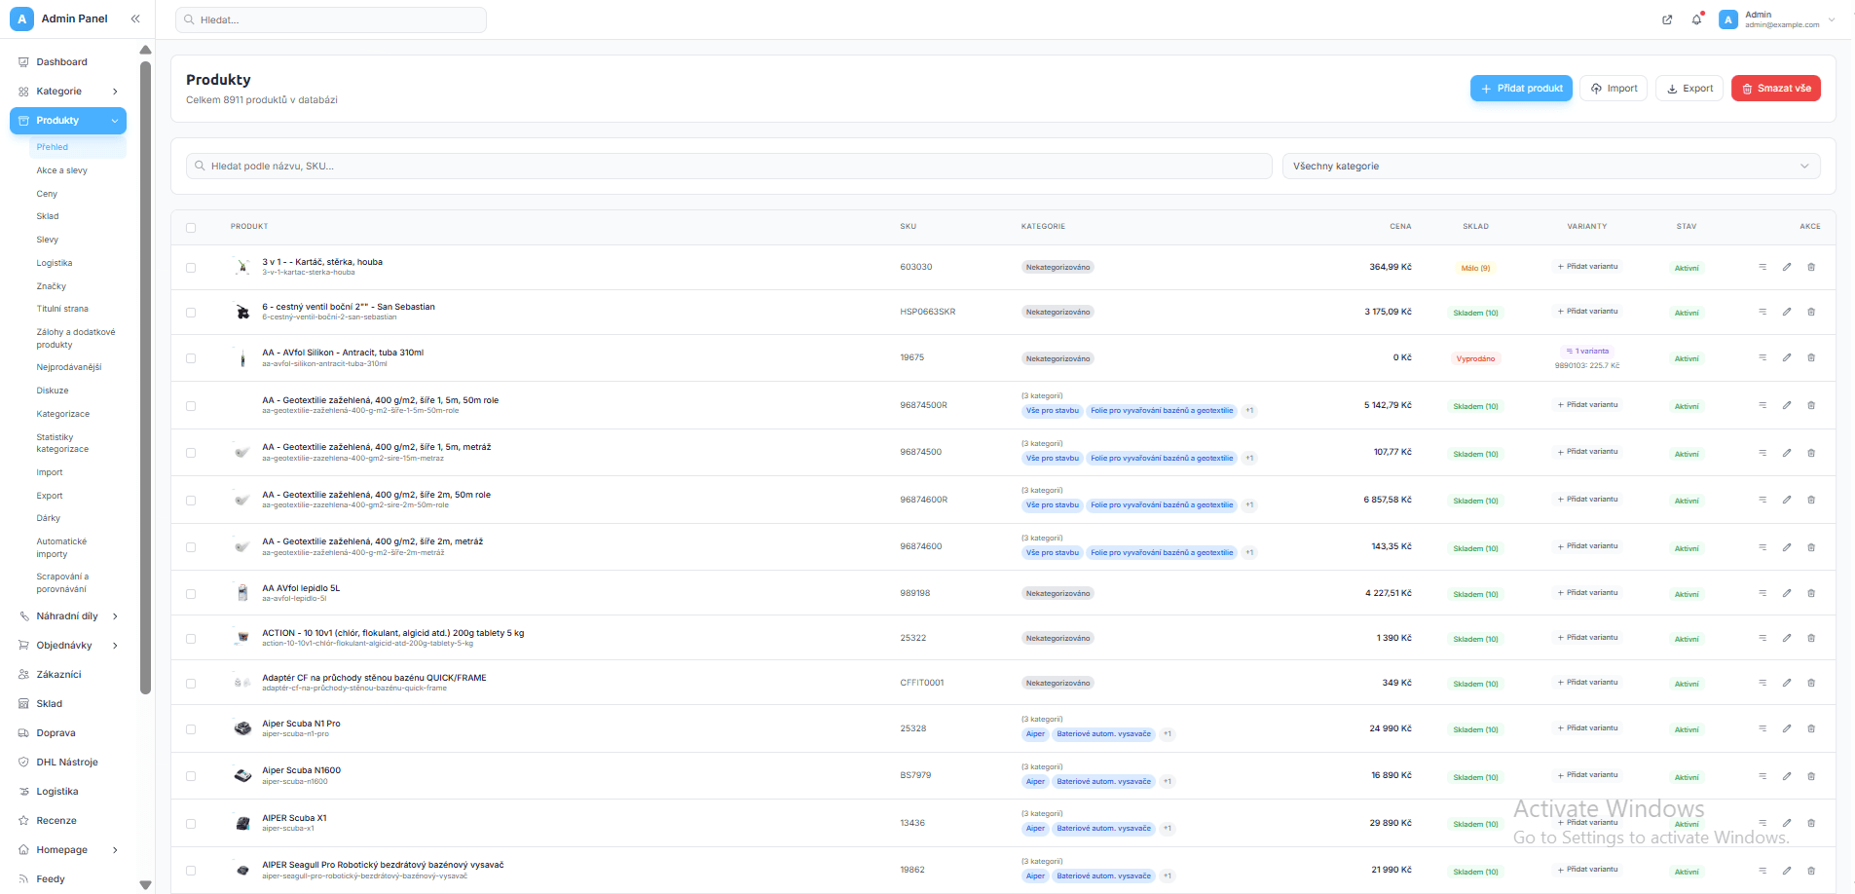1855x894 pixels.
Task: Click the Export button
Action: coord(1689,88)
